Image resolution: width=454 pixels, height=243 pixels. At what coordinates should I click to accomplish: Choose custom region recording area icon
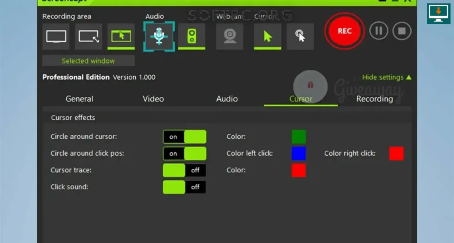coord(89,37)
